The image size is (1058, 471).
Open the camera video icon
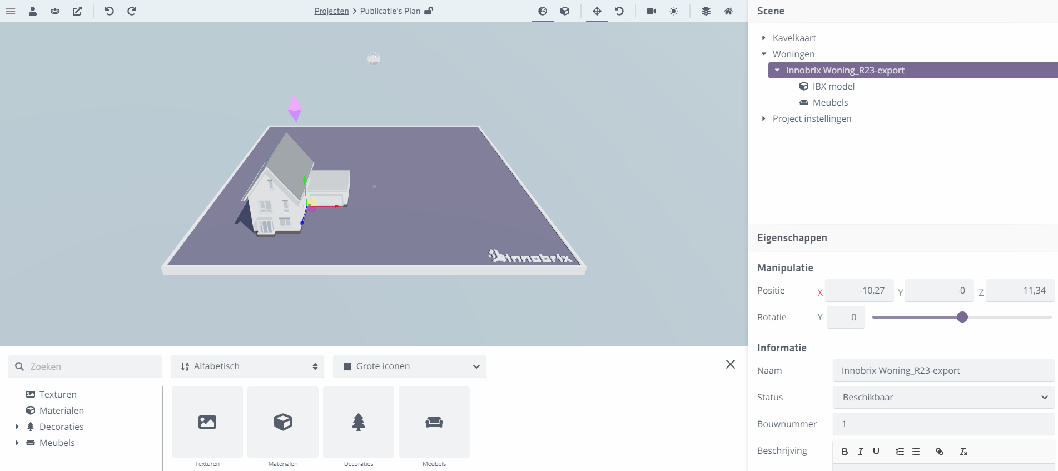point(652,11)
